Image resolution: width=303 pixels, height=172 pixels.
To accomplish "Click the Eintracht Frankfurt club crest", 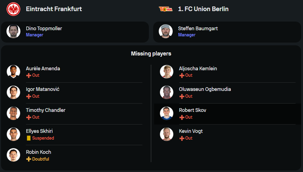I will 13,9.
